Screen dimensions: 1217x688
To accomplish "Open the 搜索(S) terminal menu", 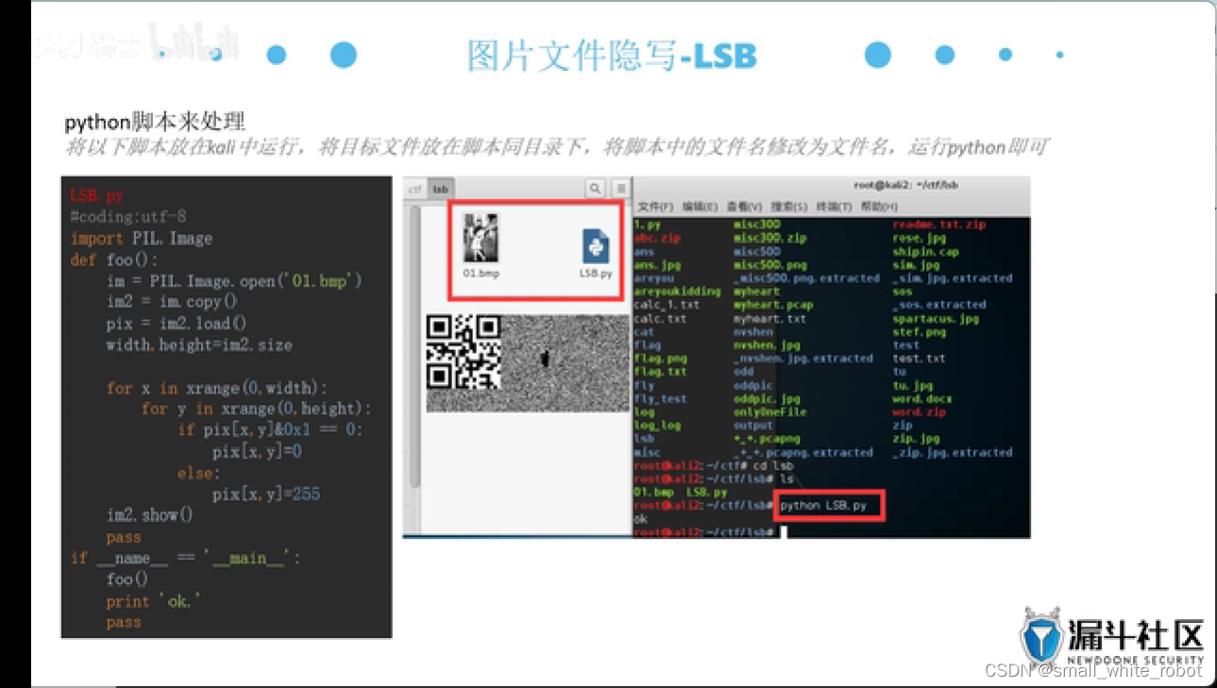I will [x=789, y=206].
